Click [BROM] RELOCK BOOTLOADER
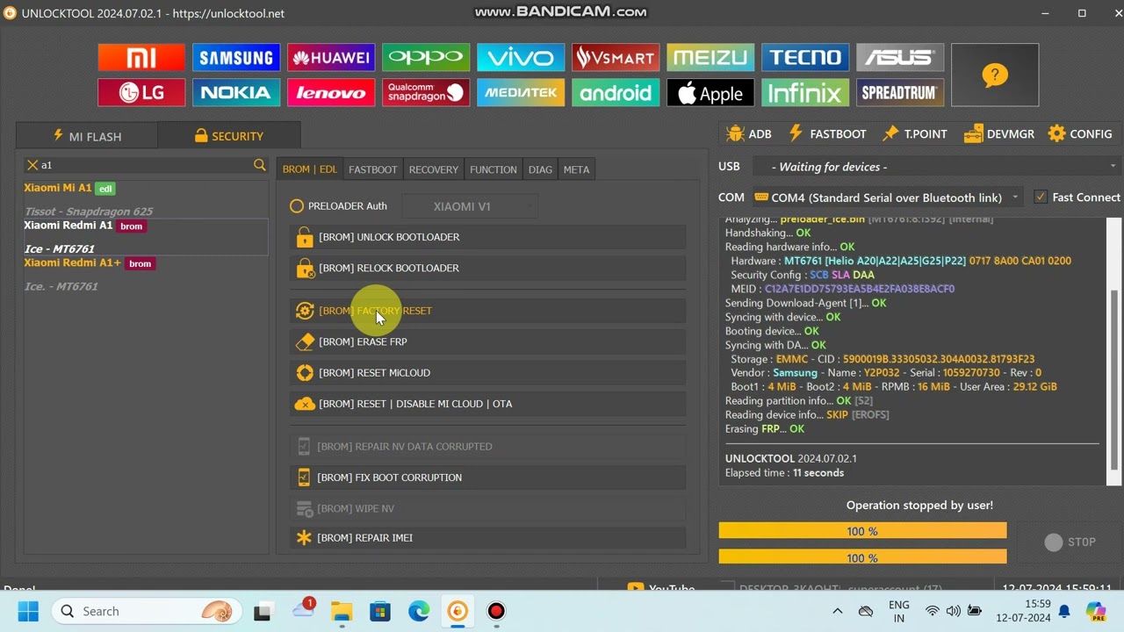Screen dimensions: 1124x632 point(487,268)
